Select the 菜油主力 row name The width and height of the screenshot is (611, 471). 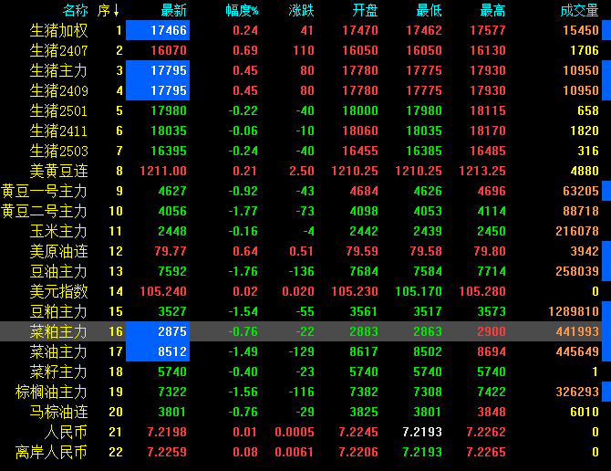coord(59,351)
